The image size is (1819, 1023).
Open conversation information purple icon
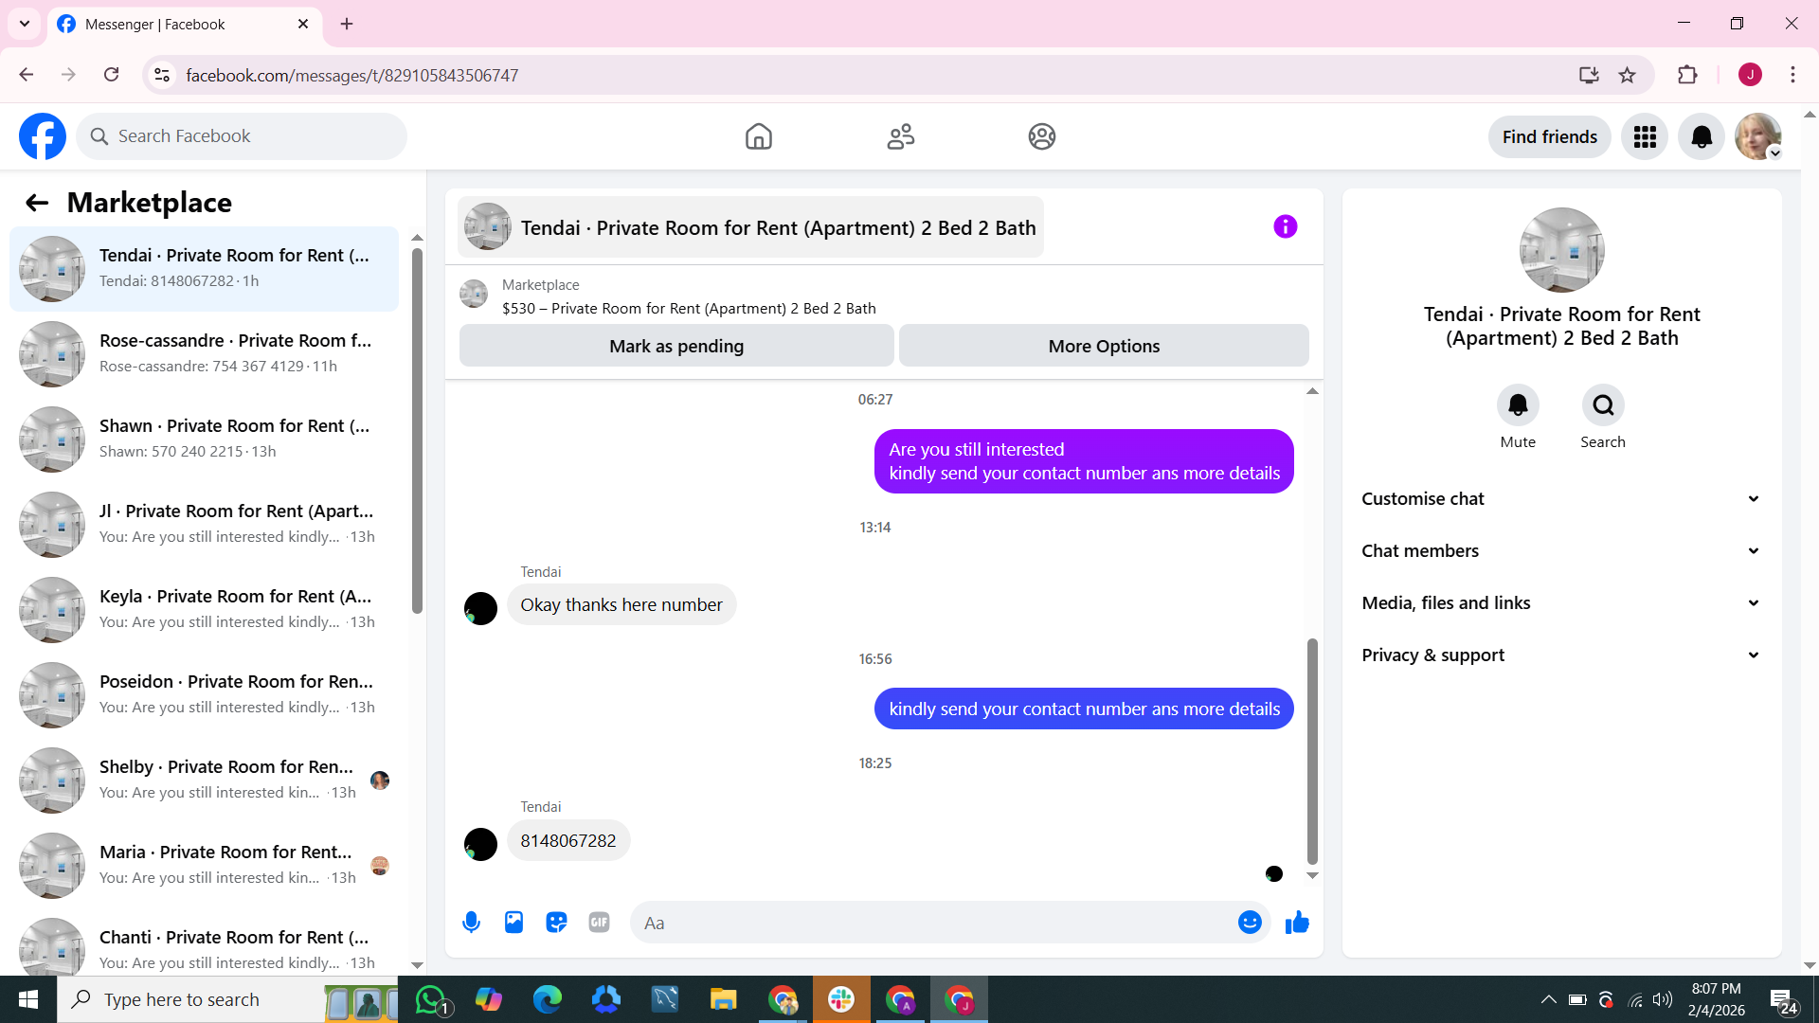(1285, 227)
